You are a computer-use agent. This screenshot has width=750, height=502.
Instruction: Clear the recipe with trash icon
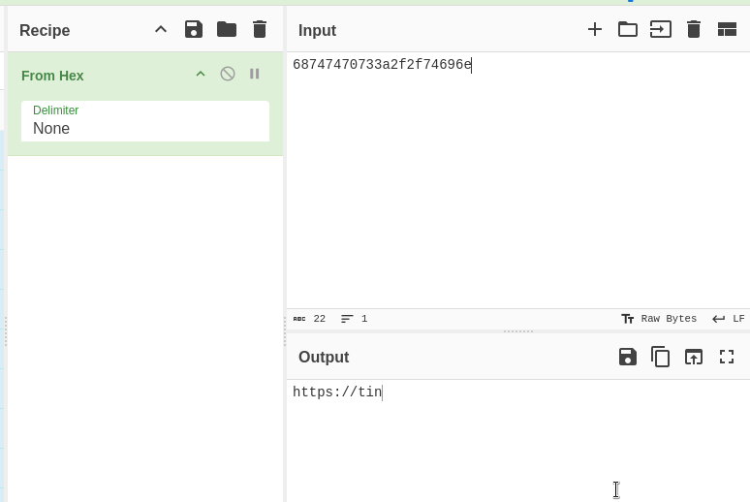click(260, 30)
